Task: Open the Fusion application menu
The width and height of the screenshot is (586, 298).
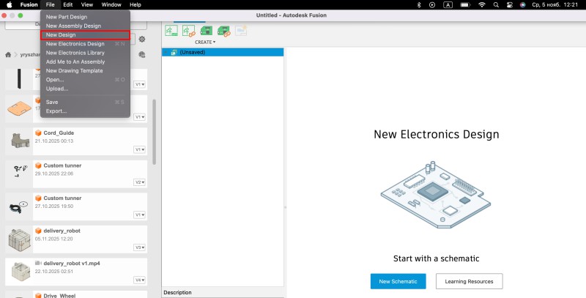Action: (x=29, y=5)
